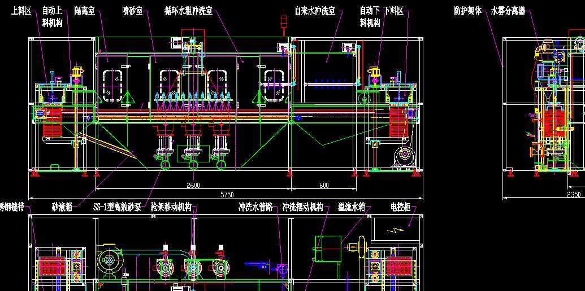Click the 枪架移动机构 label
Image resolution: width=585 pixels, height=291 pixels.
[x=171, y=208]
